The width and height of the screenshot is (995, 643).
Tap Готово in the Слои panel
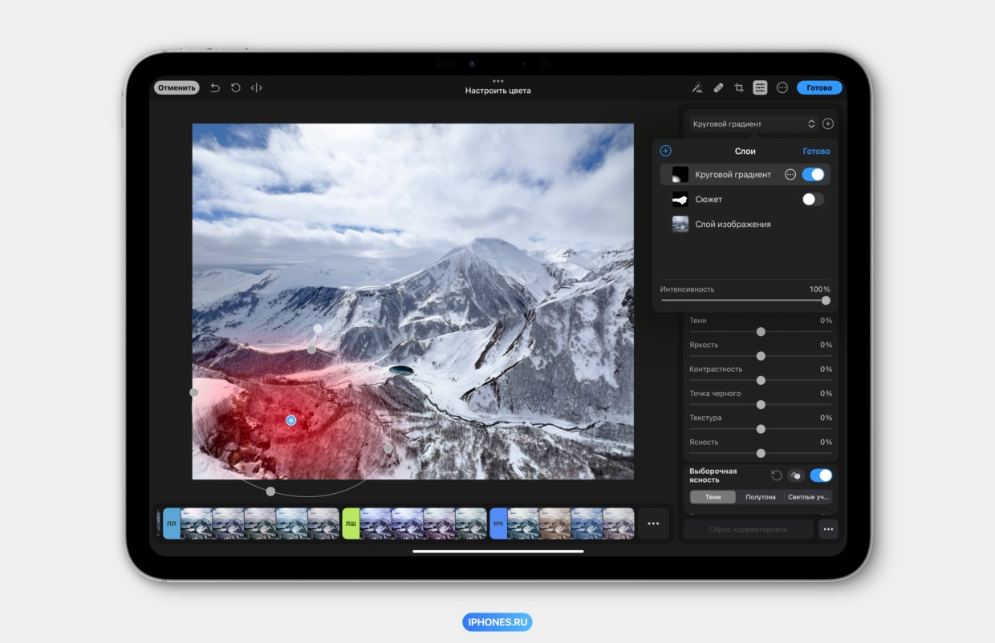pos(816,151)
